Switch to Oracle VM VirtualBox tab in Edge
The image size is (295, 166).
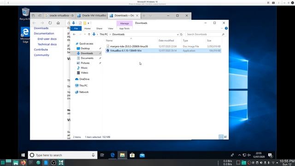click(x=92, y=16)
